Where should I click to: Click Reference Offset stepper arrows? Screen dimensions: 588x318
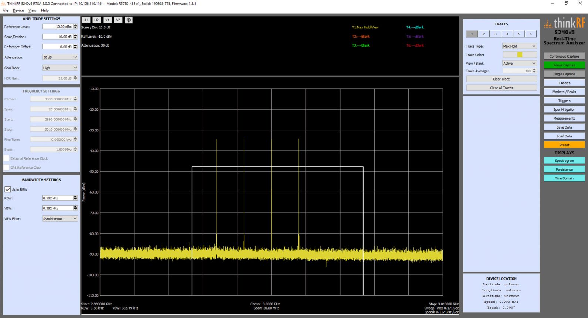click(75, 47)
